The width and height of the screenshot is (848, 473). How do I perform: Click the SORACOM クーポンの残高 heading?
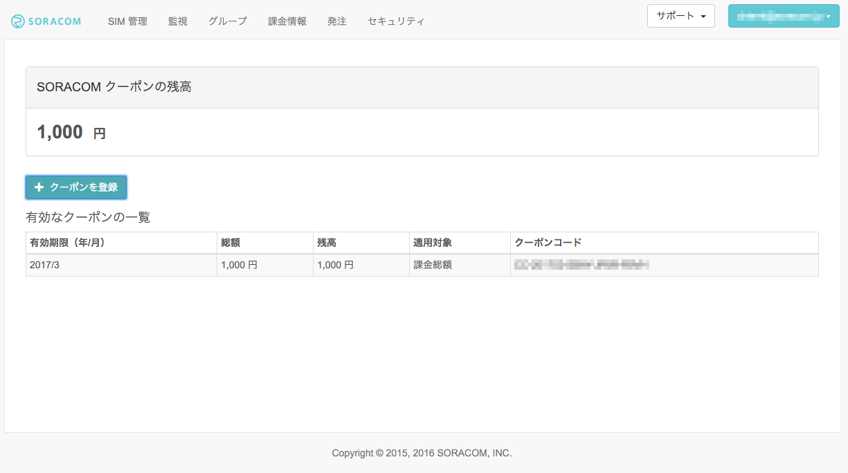[x=114, y=87]
